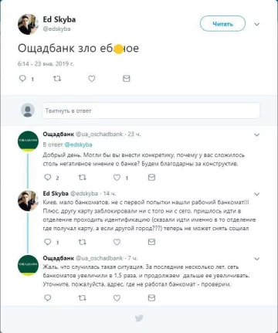Like the main tweet by Ed Skyba
The height and width of the screenshot is (333, 278).
(92, 78)
